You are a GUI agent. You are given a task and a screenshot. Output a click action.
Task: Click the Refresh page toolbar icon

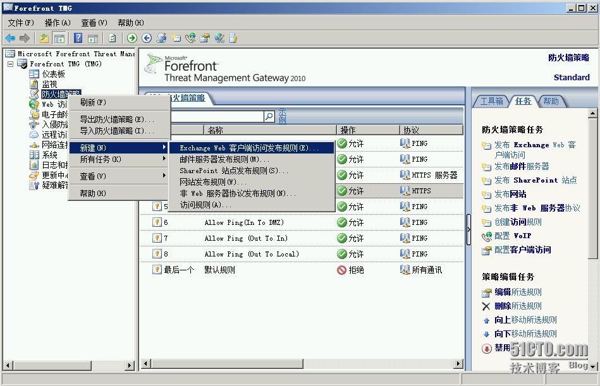tap(112, 38)
